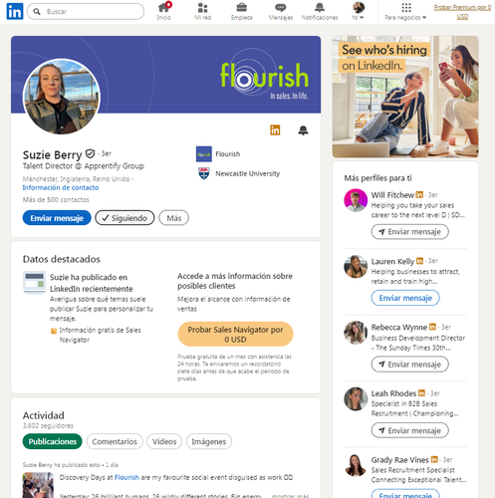Select the Publicaciones activity tab

pos(53,441)
